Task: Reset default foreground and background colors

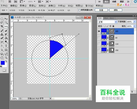Action: (1, 66)
